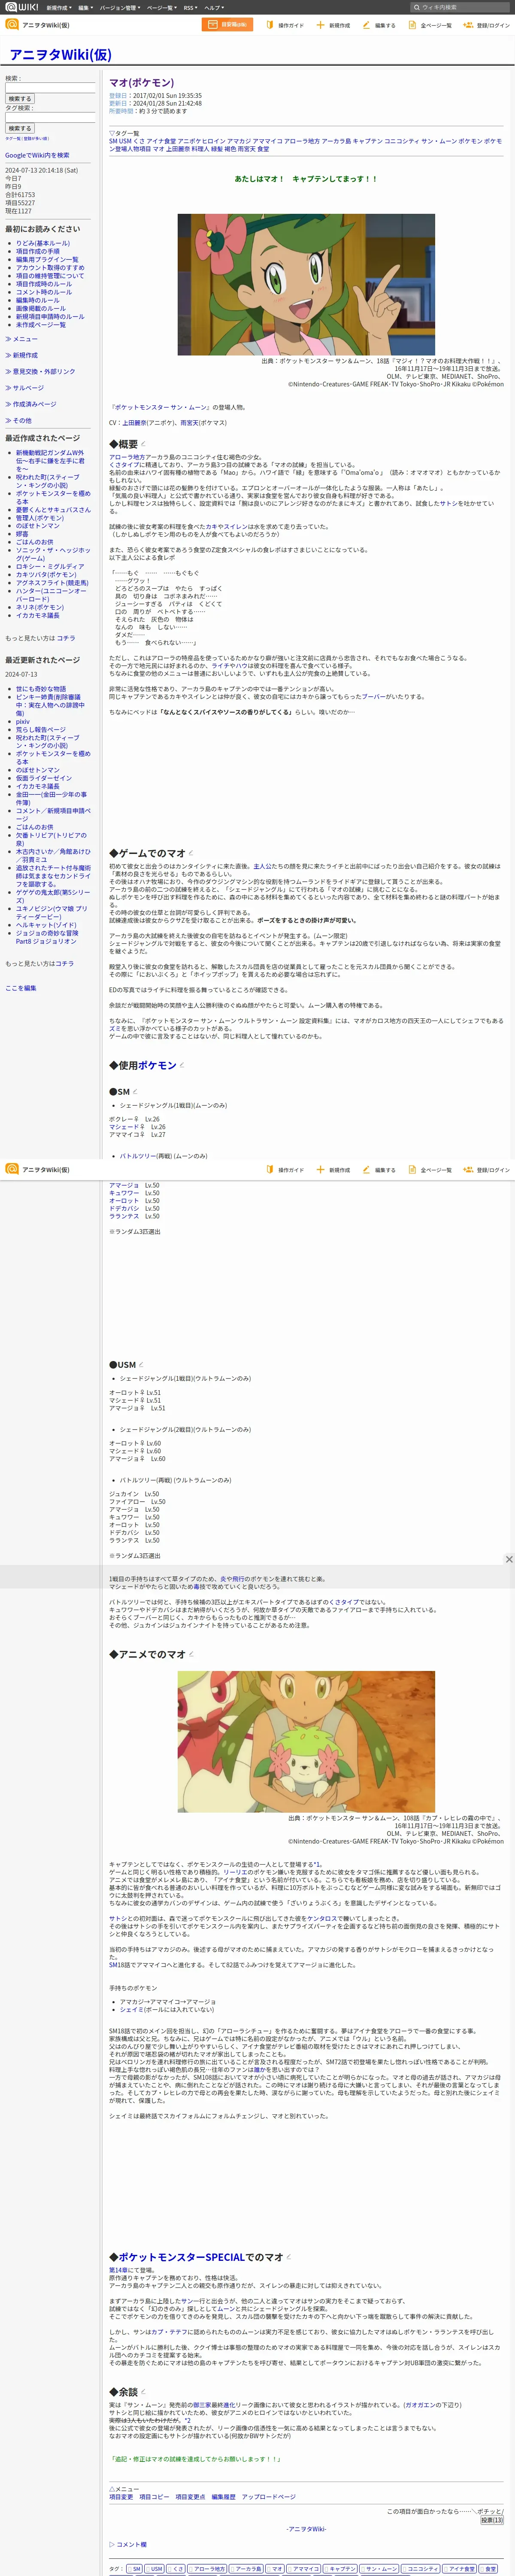
Task: Click edit pencil beside アニメでのマオ heading
Action: coord(191,1654)
